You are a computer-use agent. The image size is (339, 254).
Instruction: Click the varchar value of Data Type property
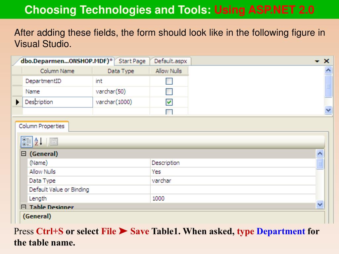233,181
